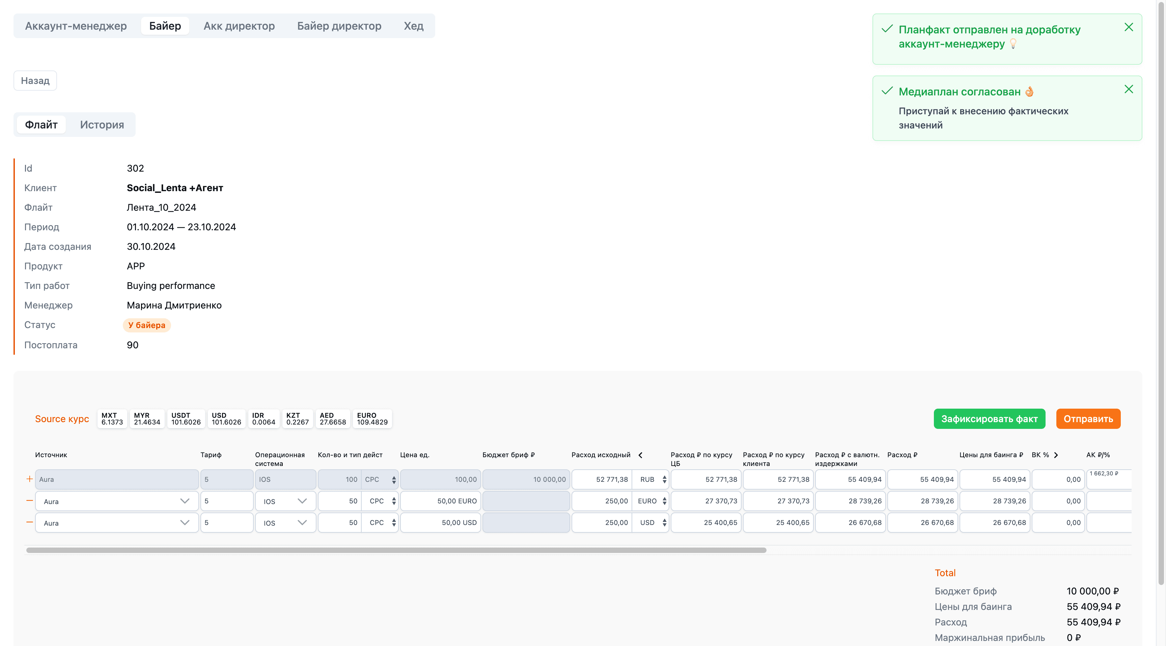Image resolution: width=1166 pixels, height=646 pixels.
Task: Close the Планфакт отправлен notification
Action: tap(1129, 27)
